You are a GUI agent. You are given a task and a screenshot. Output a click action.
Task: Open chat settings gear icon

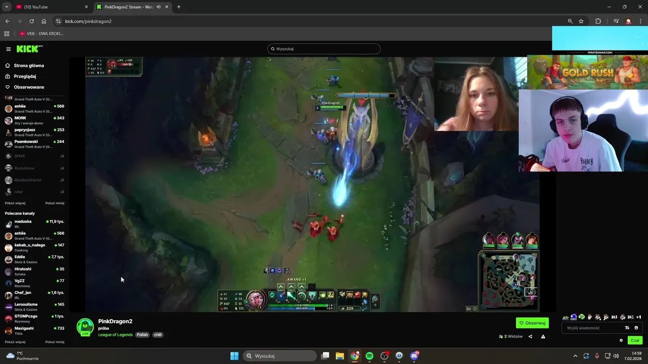point(621,340)
